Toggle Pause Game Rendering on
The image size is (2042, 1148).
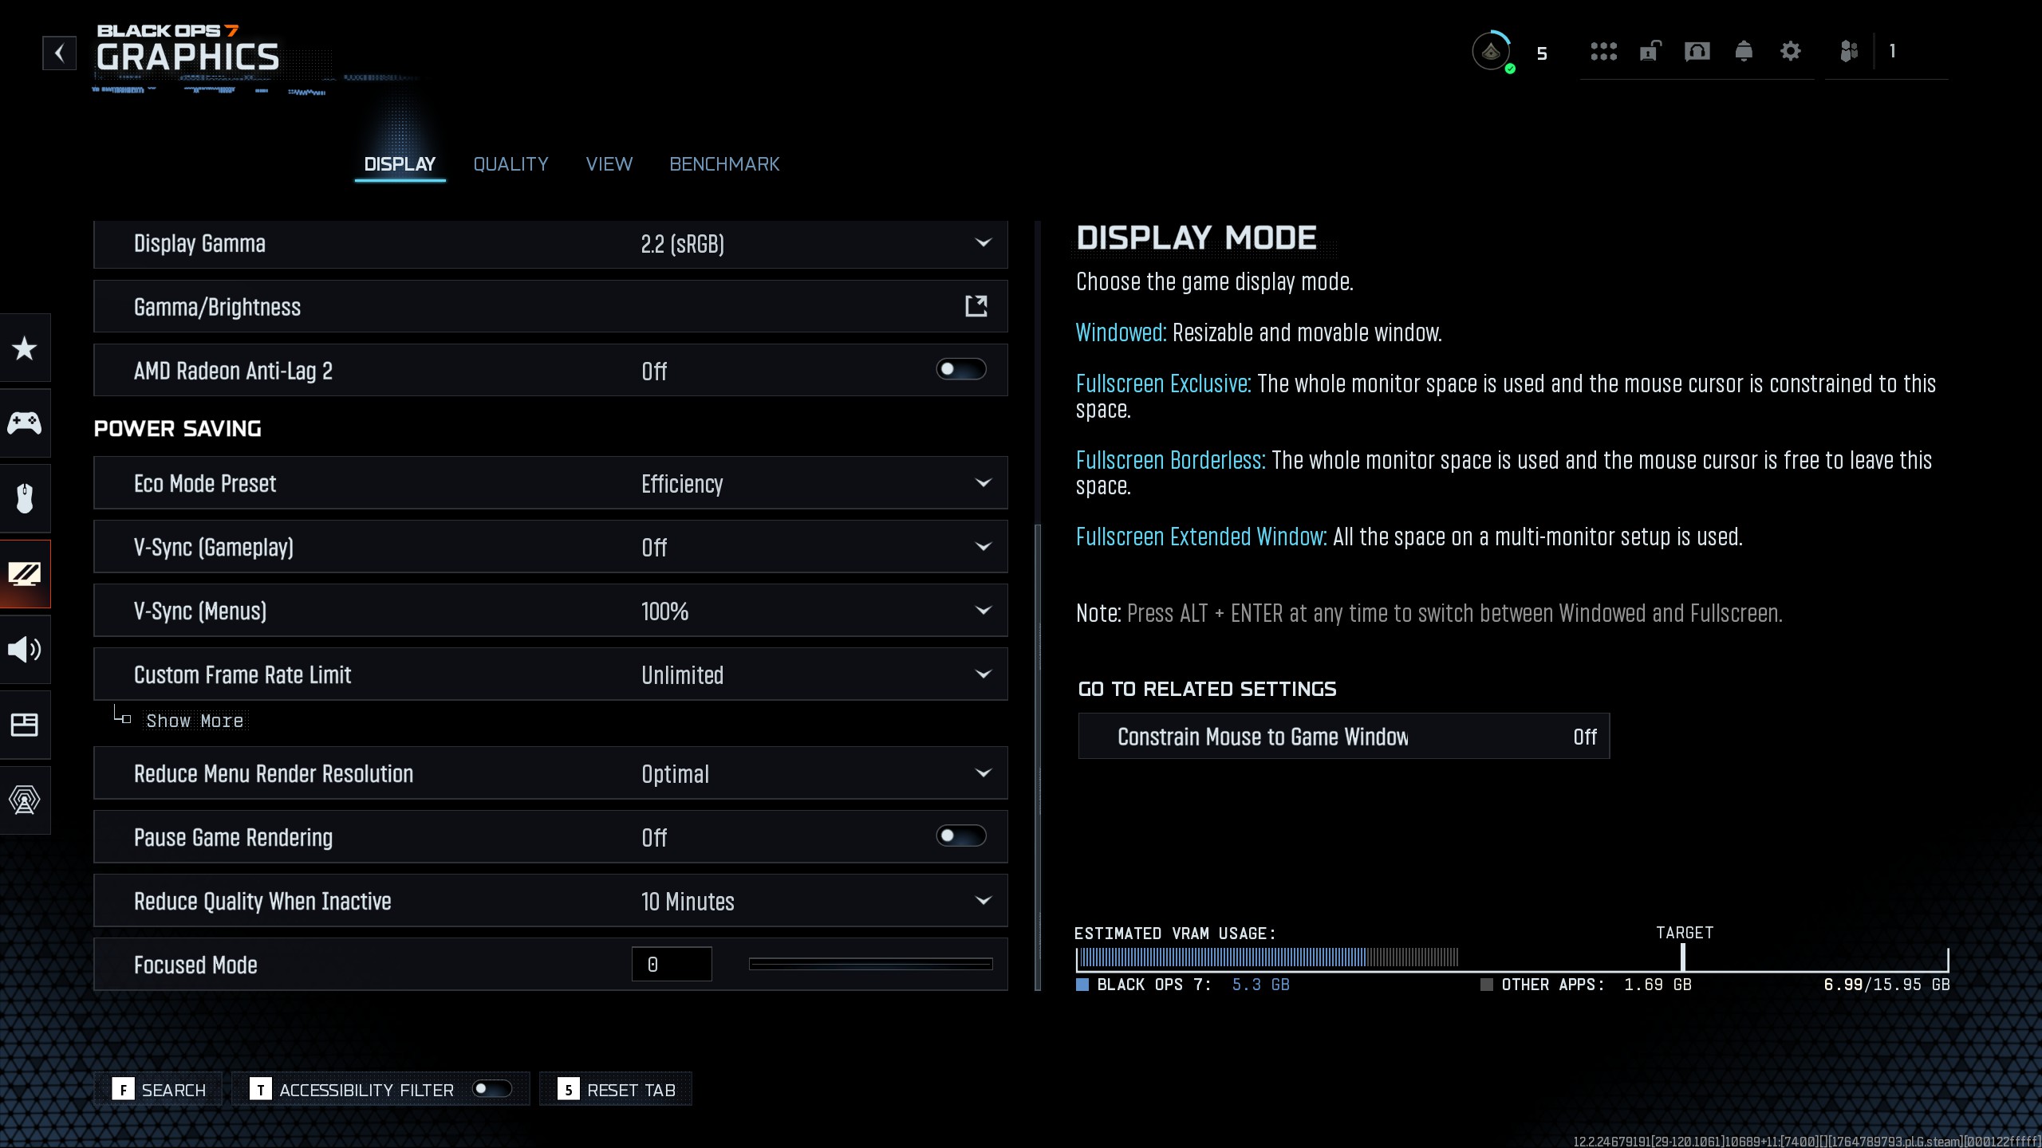(x=961, y=836)
